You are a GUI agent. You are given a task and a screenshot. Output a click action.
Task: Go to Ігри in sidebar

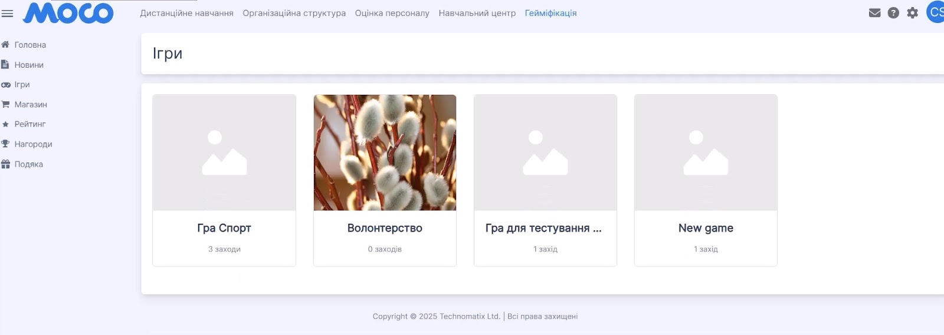coord(22,85)
